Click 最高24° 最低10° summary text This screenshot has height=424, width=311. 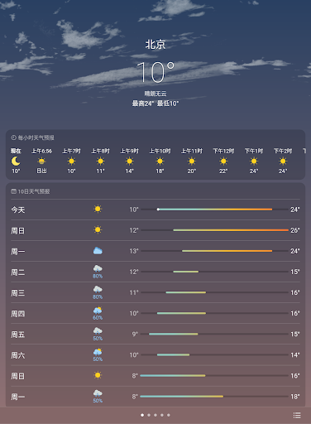click(155, 104)
